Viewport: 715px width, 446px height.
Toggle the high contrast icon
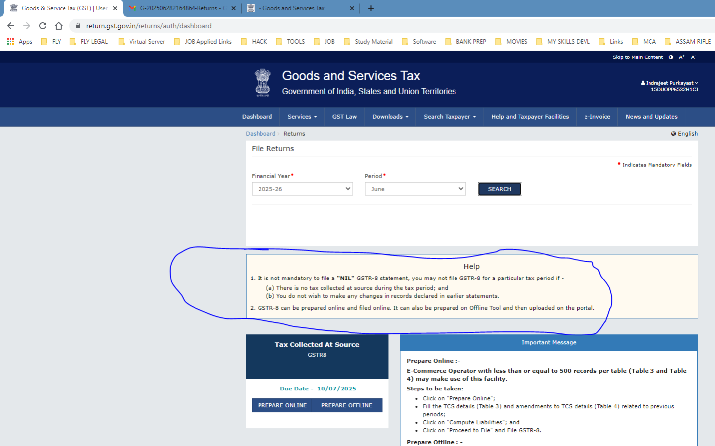point(671,57)
